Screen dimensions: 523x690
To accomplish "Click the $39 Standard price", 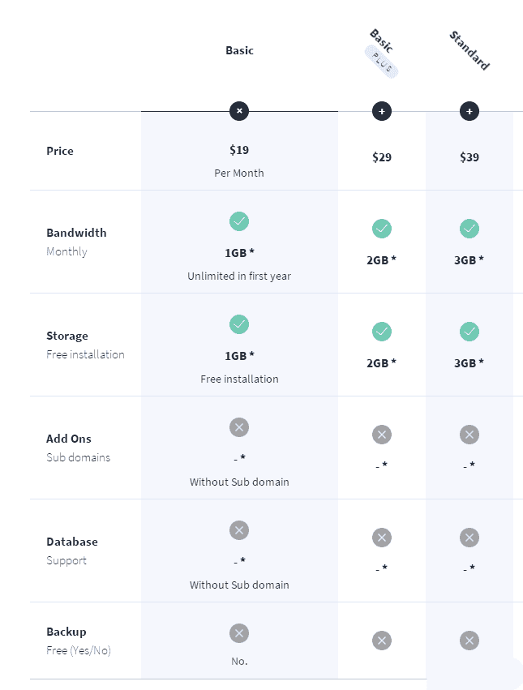I will tap(469, 157).
